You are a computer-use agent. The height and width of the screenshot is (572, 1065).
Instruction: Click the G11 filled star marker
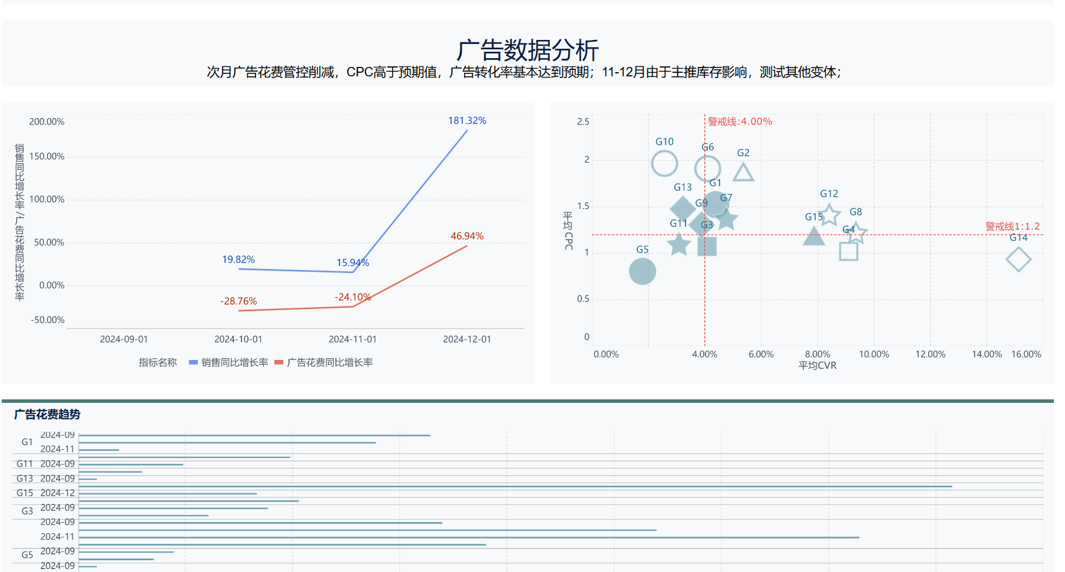pos(678,244)
